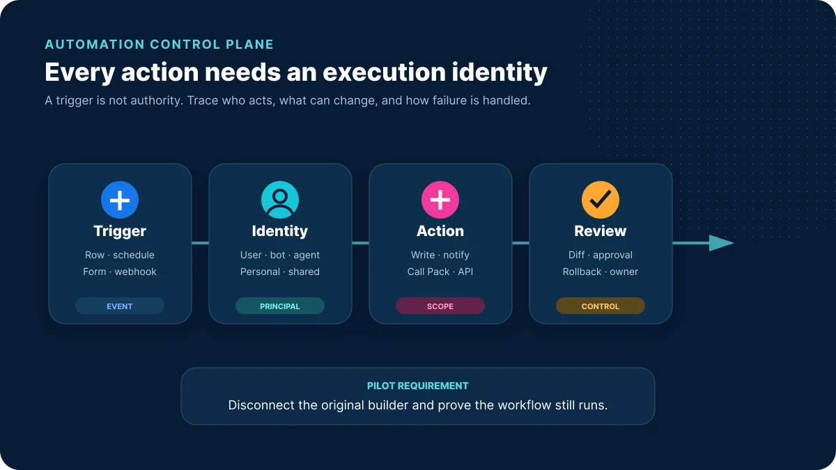Click the PILOT REQUIREMENT label
The width and height of the screenshot is (836, 470).
418,386
